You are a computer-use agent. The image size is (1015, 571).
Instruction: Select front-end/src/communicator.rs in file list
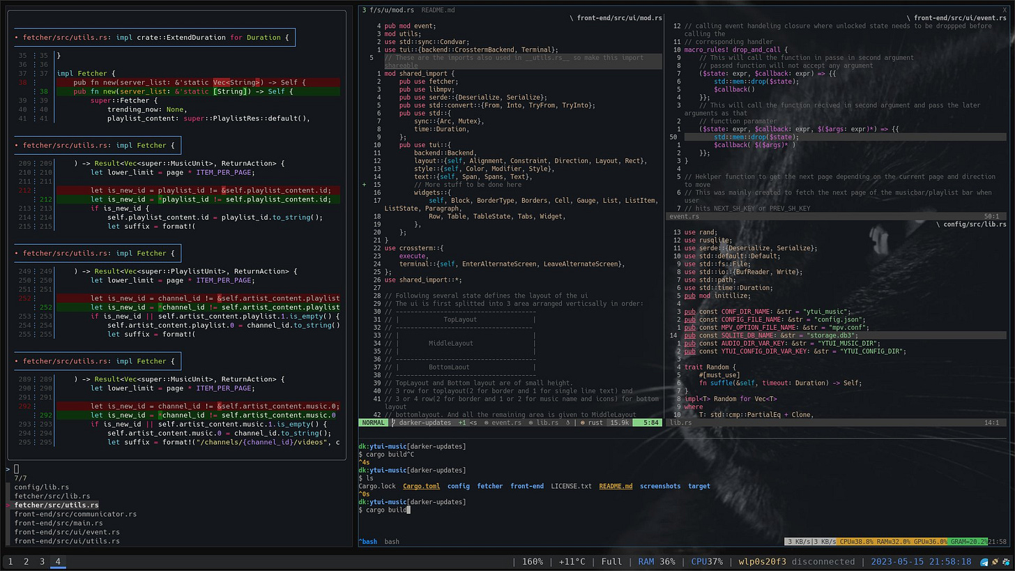pos(75,514)
